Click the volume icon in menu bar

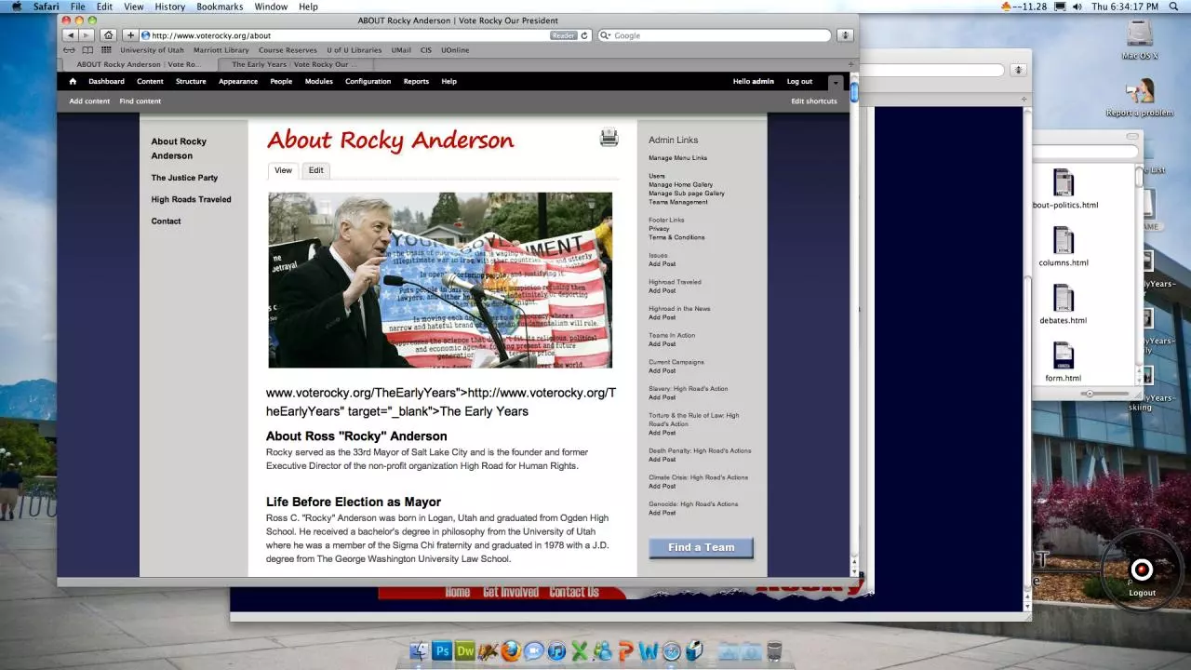[1077, 7]
